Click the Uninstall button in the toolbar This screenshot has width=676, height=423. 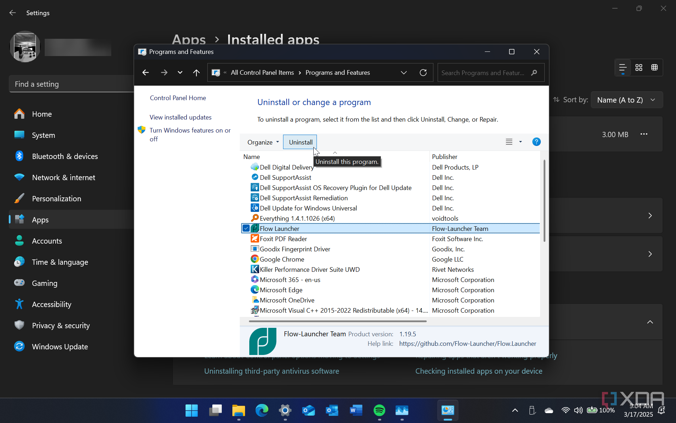click(x=300, y=142)
